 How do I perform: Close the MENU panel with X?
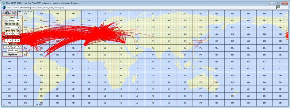[x=15, y=13]
